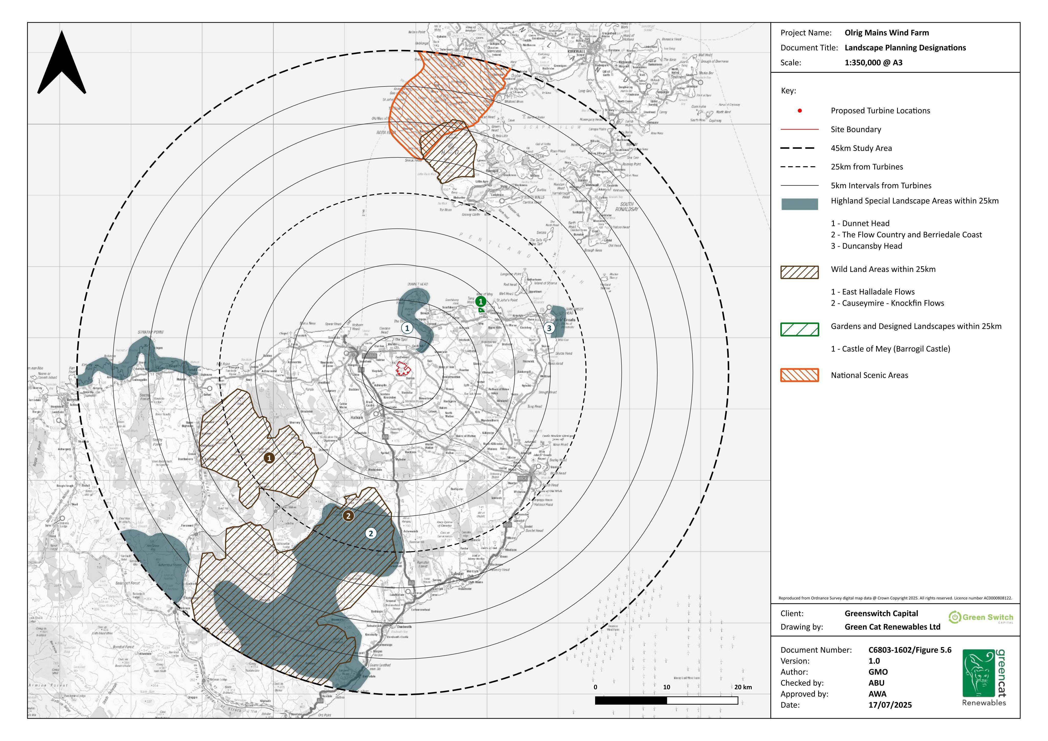The width and height of the screenshot is (1048, 741).
Task: Click '2 - Causeymire - Knockfin Flows' entry
Action: click(887, 303)
